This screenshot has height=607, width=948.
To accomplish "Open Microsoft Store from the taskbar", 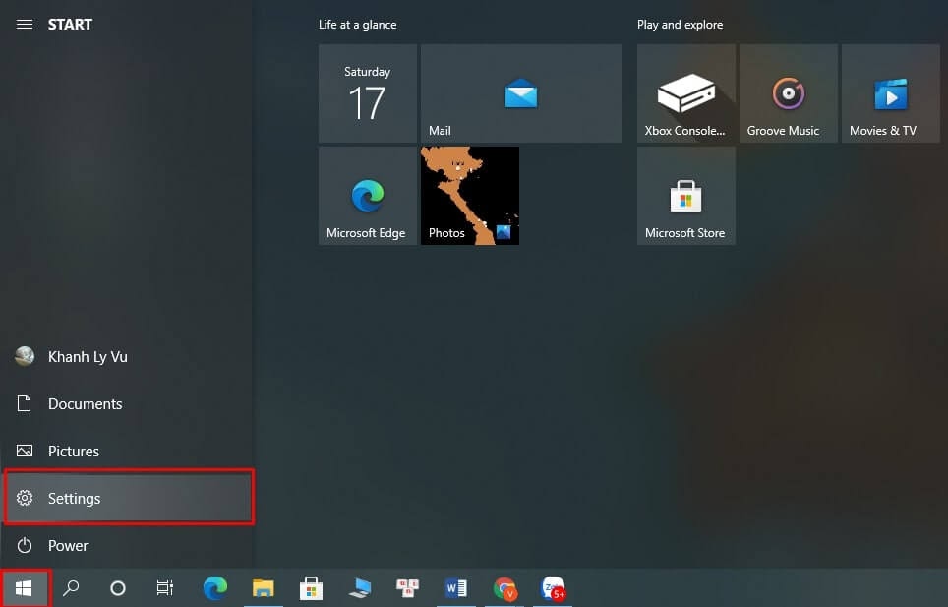I will click(312, 587).
